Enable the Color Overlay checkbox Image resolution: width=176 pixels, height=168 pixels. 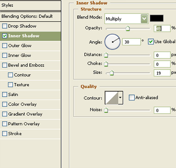click(5, 104)
